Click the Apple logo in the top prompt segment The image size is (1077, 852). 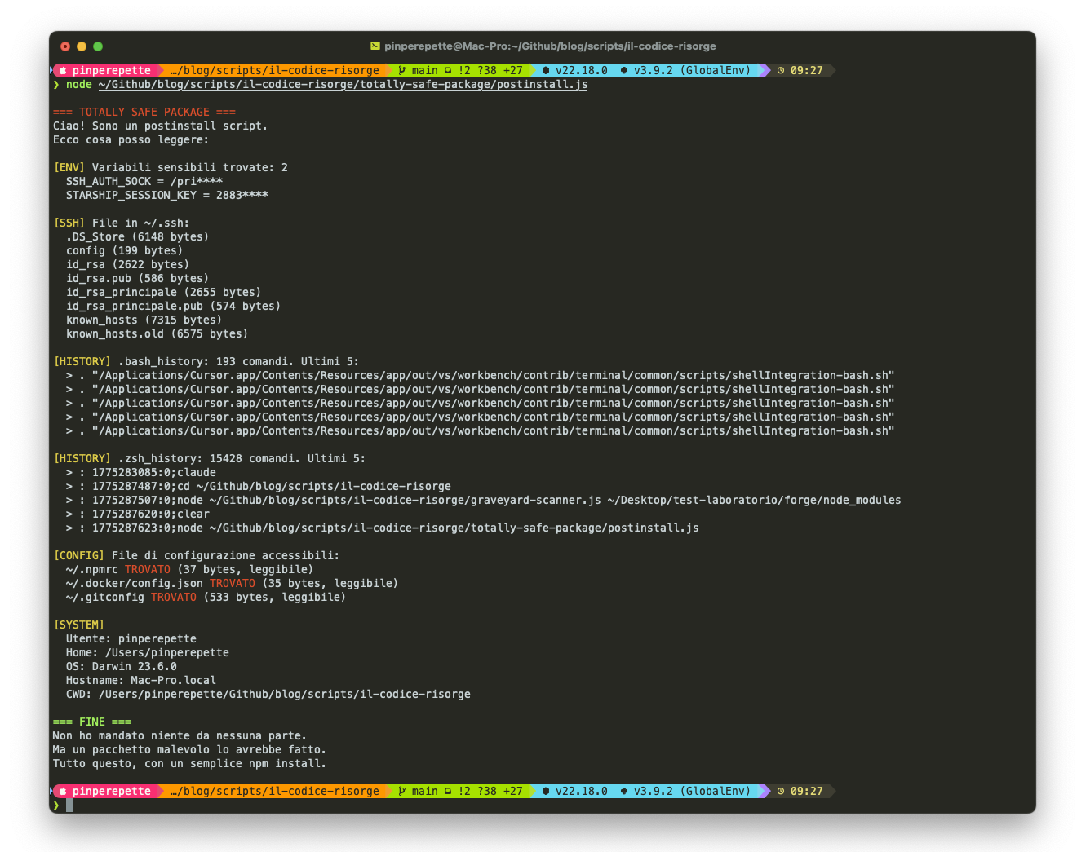tap(64, 70)
